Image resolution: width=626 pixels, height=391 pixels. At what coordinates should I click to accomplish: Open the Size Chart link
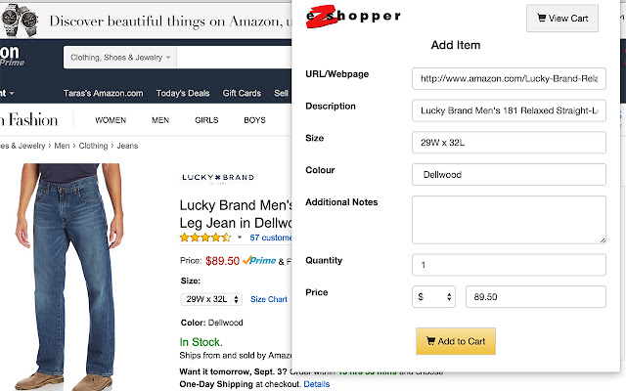(x=269, y=299)
